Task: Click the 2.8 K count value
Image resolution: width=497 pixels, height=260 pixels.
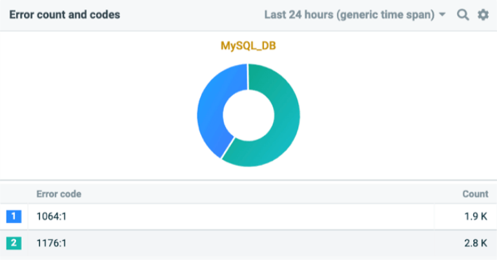Action: [476, 243]
